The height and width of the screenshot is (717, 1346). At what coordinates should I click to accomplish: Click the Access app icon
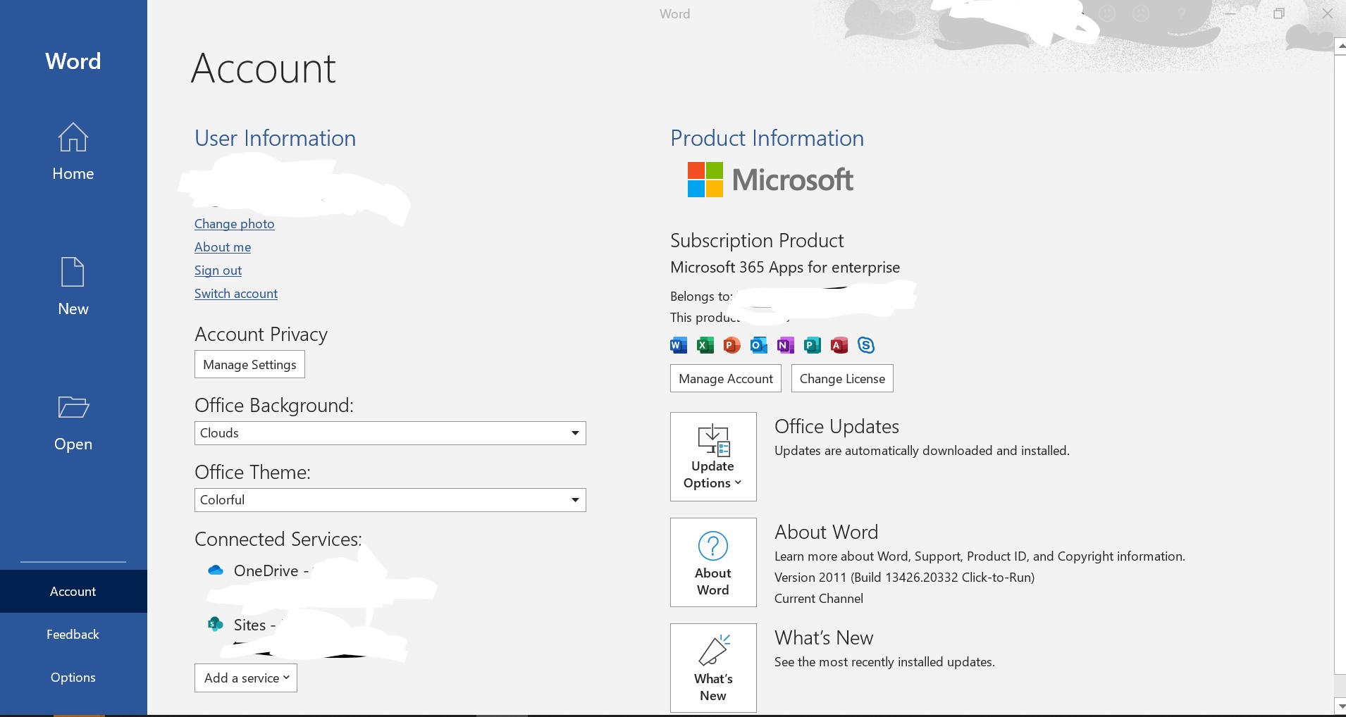[x=839, y=345]
